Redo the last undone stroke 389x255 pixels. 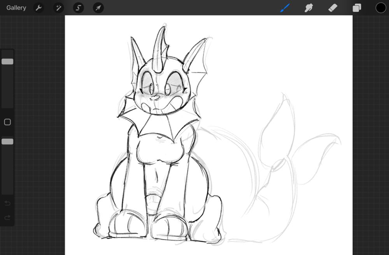coord(7,217)
